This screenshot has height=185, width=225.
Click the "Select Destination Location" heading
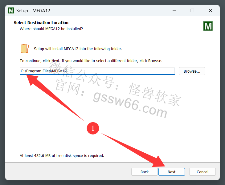[41, 23]
